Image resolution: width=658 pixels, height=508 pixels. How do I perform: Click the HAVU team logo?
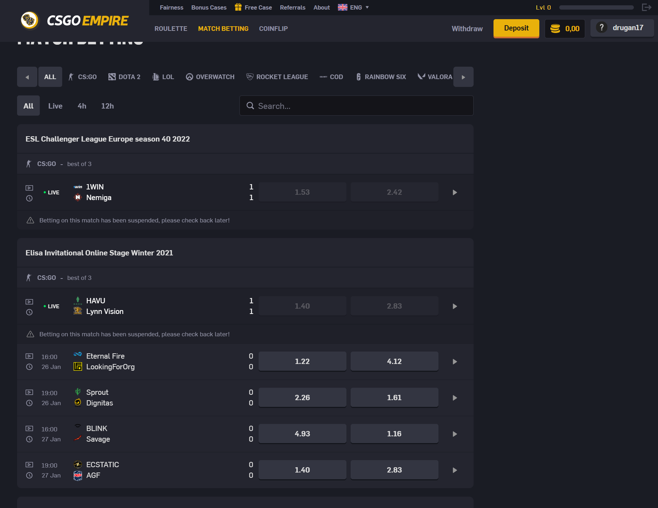pos(78,300)
